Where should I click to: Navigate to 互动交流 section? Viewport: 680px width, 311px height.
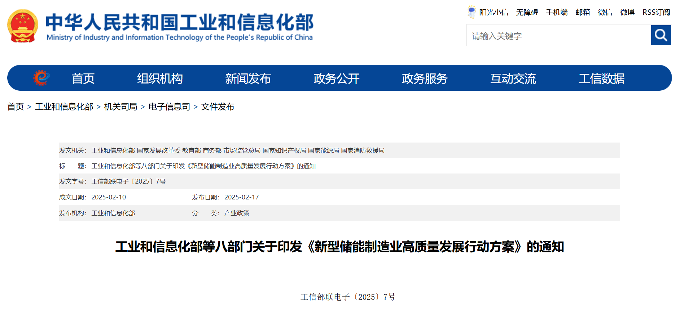coord(513,78)
